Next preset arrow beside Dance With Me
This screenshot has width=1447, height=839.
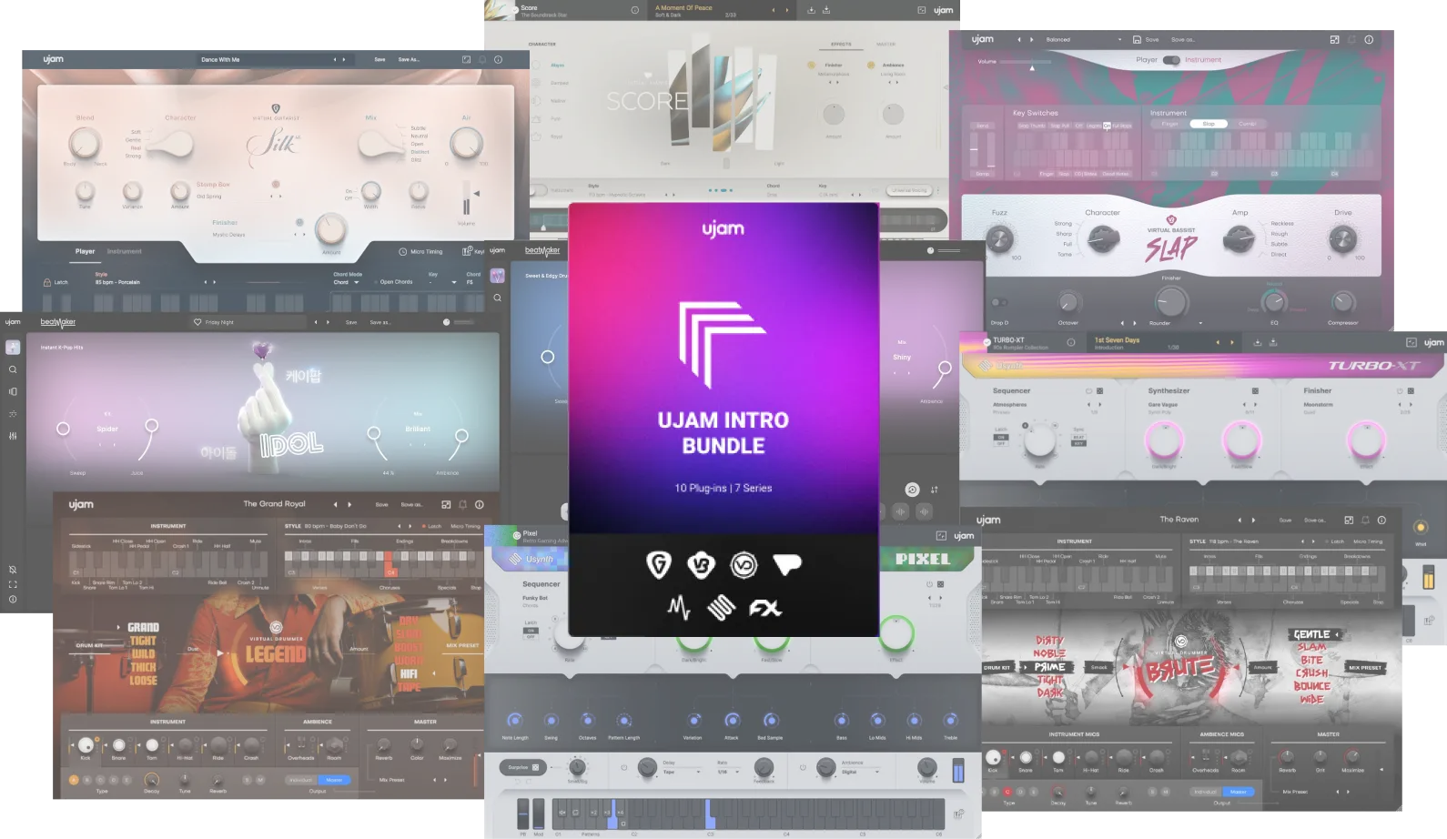pyautogui.click(x=344, y=59)
